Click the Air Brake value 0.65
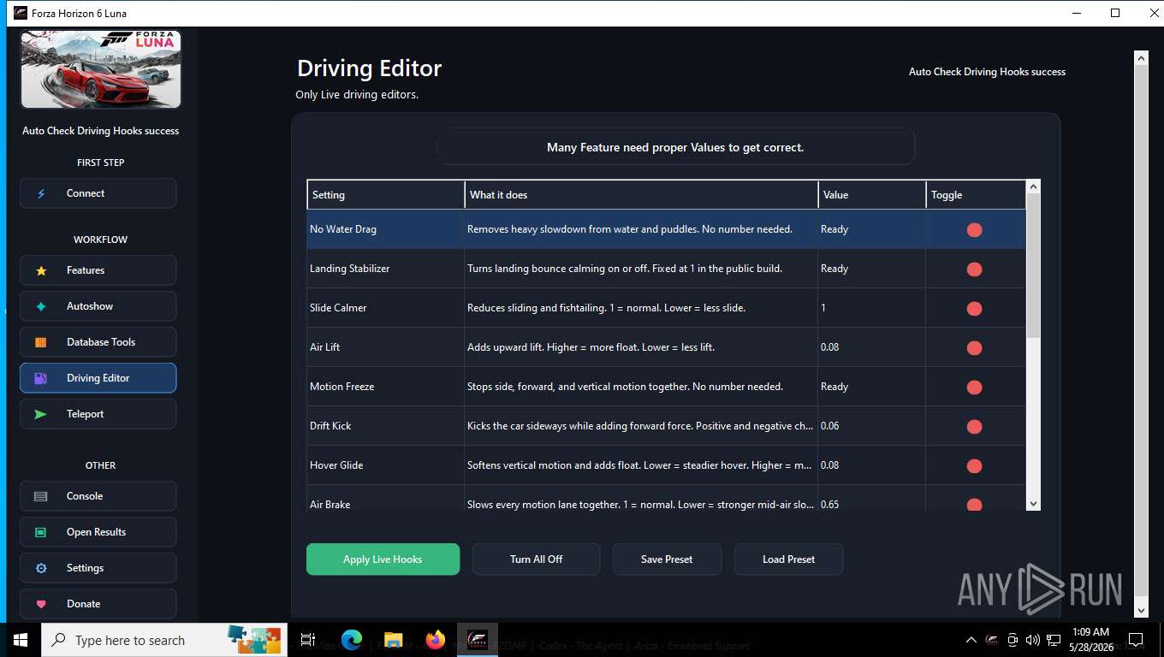 [x=829, y=505]
